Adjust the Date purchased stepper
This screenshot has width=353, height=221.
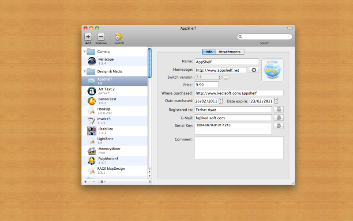[x=221, y=101]
